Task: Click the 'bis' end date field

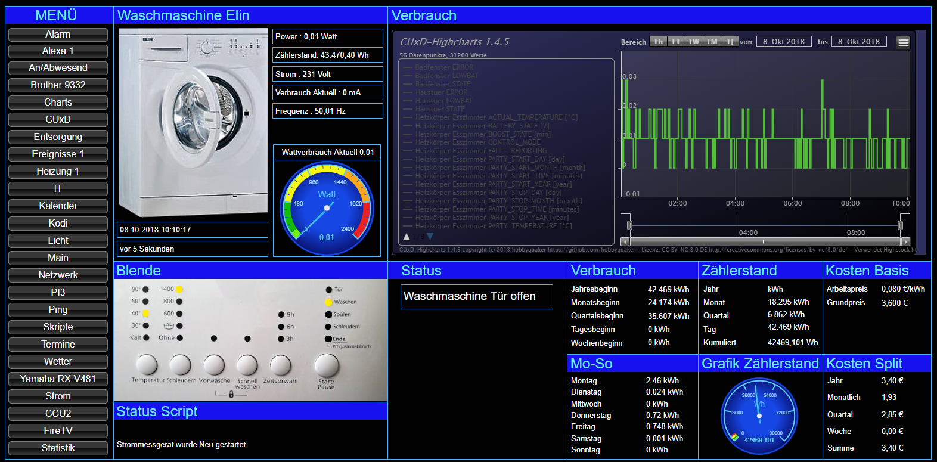Action: click(x=859, y=42)
